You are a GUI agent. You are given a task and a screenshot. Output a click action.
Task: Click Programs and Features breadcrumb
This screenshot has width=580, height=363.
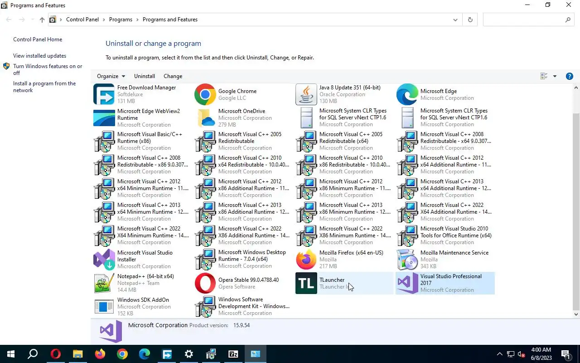point(170,20)
